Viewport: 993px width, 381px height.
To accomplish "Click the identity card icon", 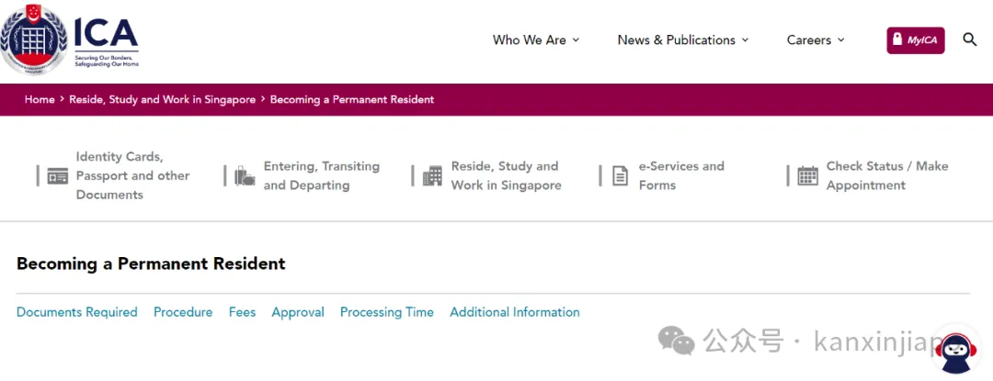I will [58, 175].
